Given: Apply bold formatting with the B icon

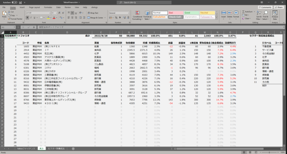Looking at the screenshot, I should pos(27,17).
